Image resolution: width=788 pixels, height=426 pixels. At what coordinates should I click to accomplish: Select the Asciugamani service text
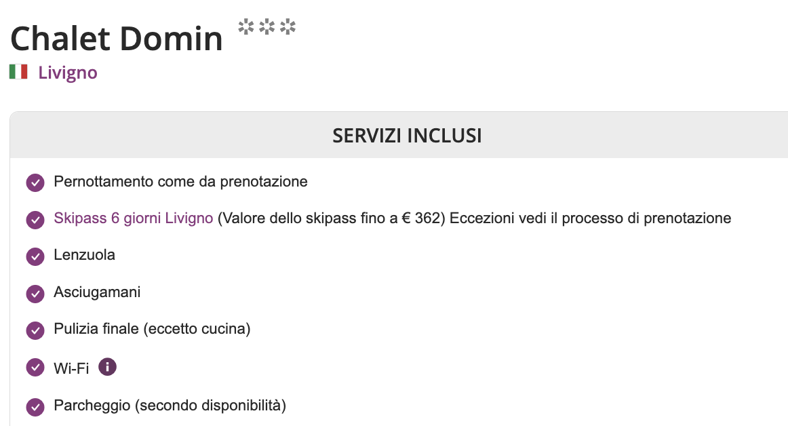point(97,292)
